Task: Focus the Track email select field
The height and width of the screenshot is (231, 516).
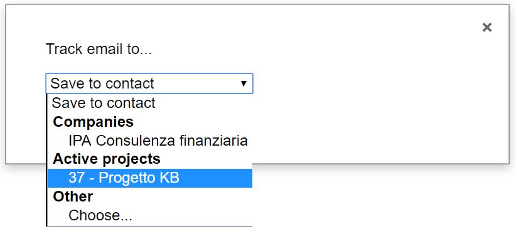Action: pyautogui.click(x=149, y=83)
